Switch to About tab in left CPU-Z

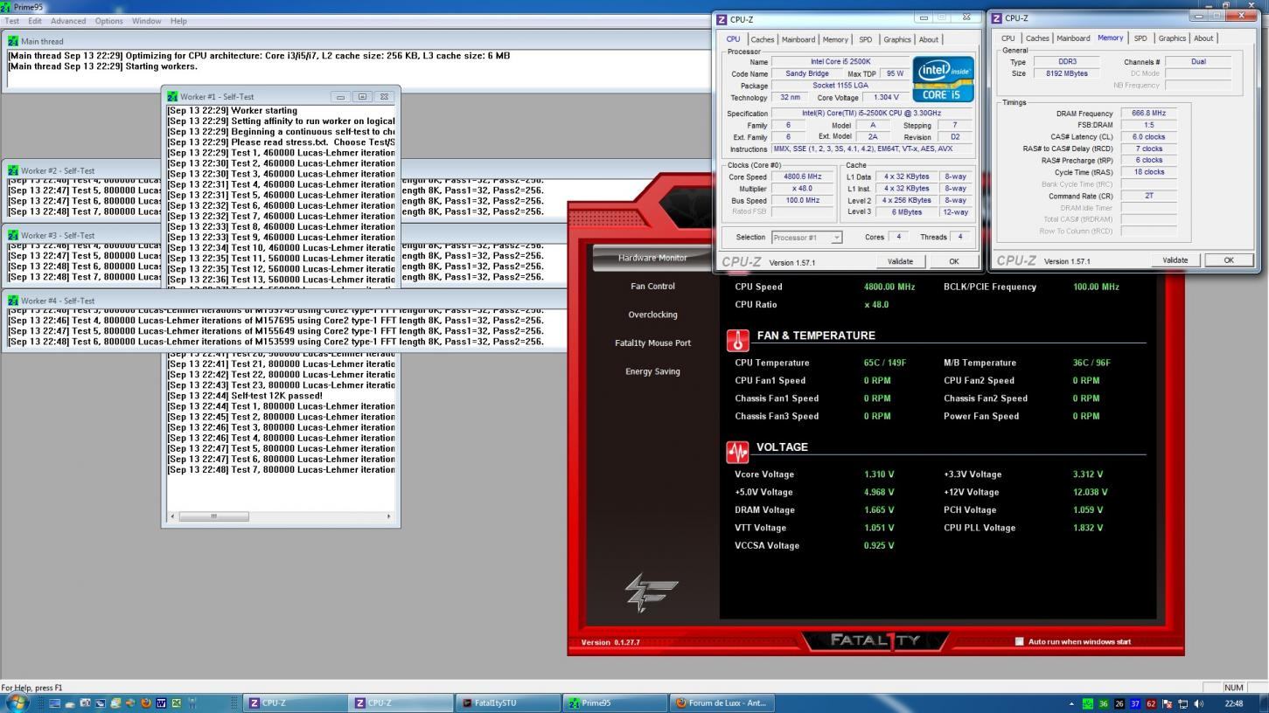929,39
